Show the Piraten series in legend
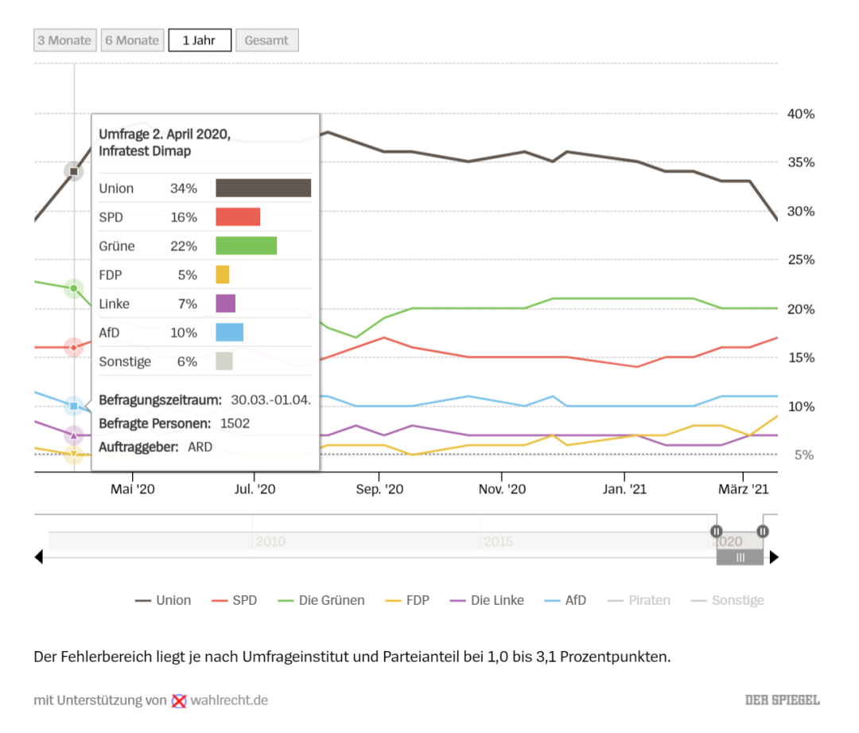This screenshot has width=859, height=733. 639,600
